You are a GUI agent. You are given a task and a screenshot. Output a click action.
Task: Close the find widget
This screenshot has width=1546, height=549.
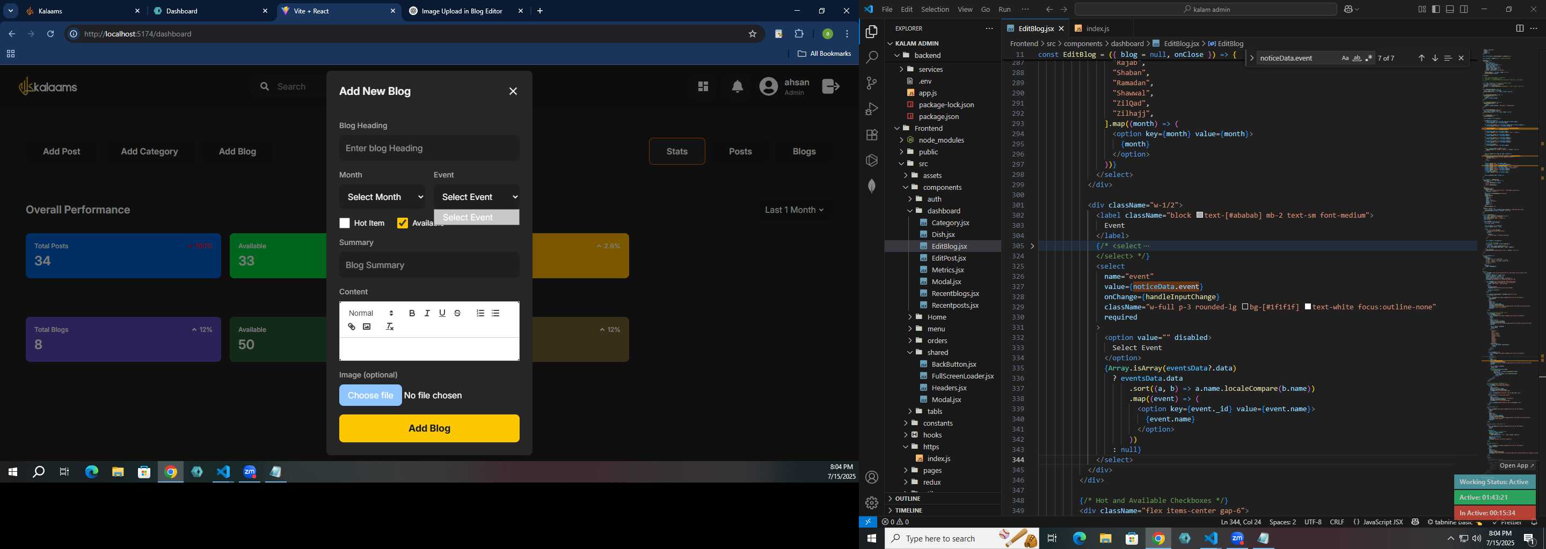[x=1461, y=58]
